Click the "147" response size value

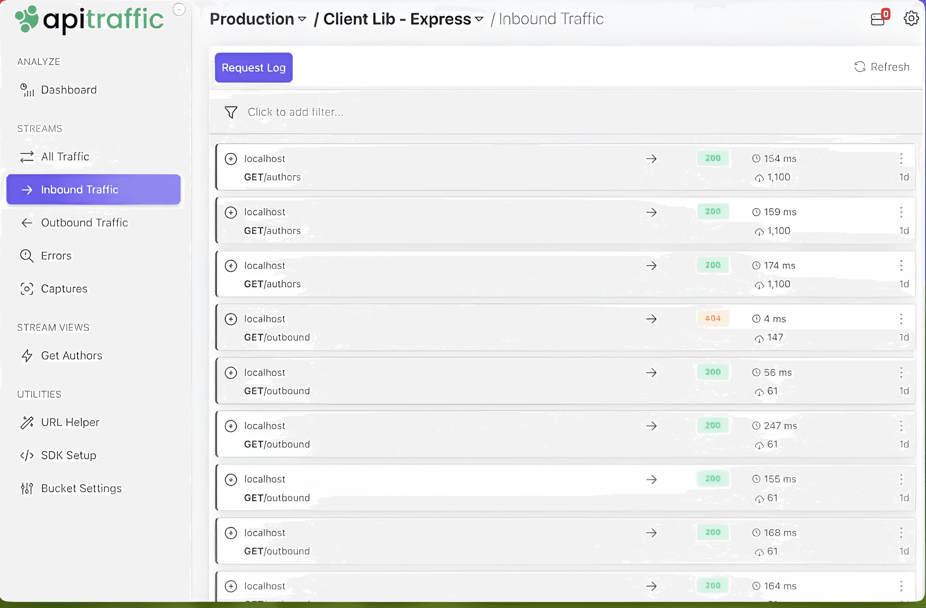click(x=775, y=338)
